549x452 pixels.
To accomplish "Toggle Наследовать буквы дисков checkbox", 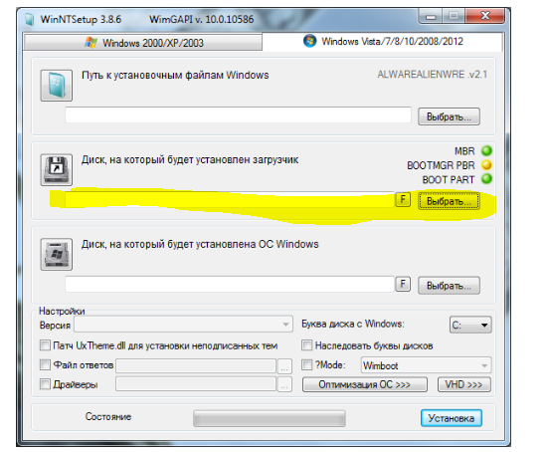I will tap(306, 345).
